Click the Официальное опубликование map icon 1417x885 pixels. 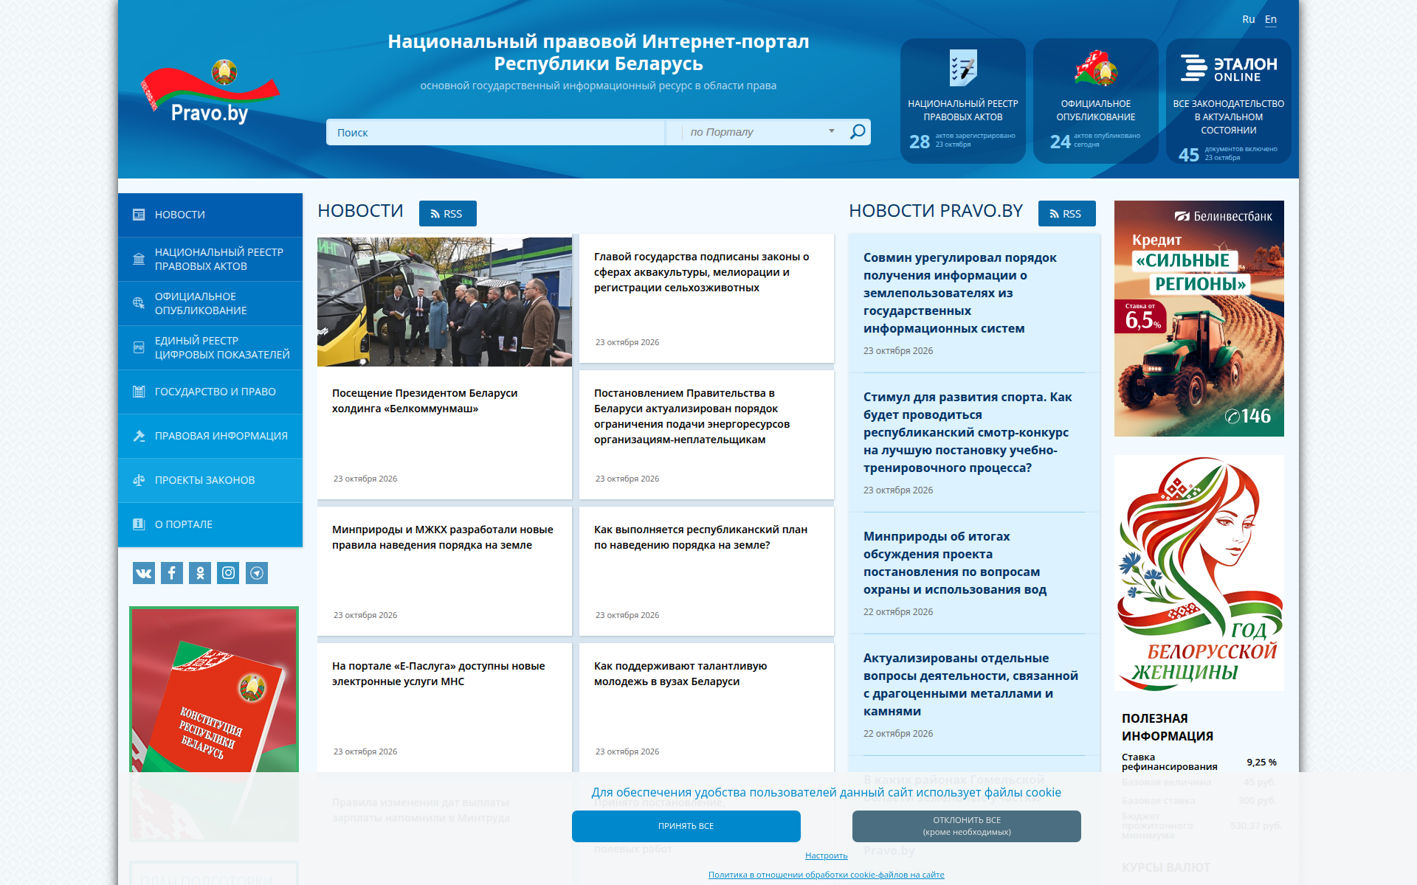(1096, 69)
